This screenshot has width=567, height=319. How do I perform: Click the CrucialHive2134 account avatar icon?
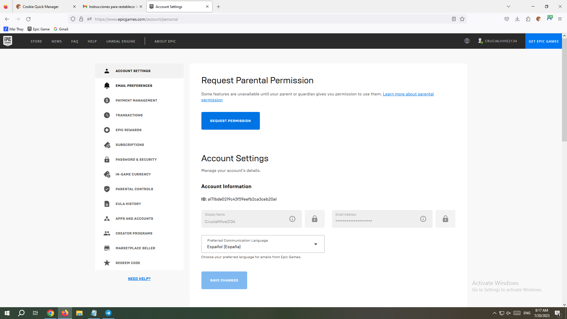(x=480, y=41)
